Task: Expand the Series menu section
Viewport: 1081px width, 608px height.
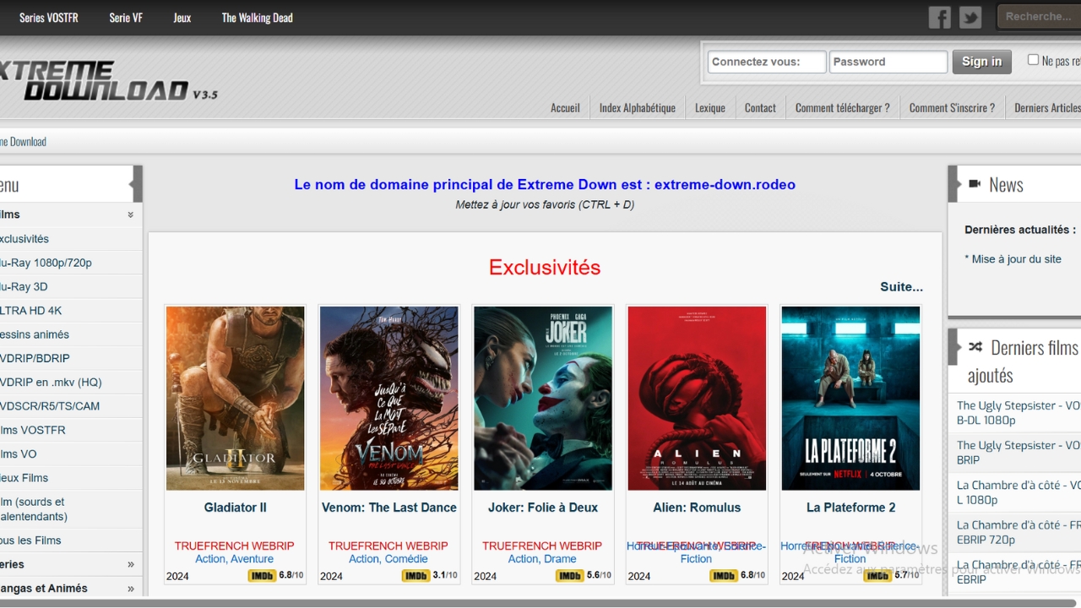Action: coord(130,564)
